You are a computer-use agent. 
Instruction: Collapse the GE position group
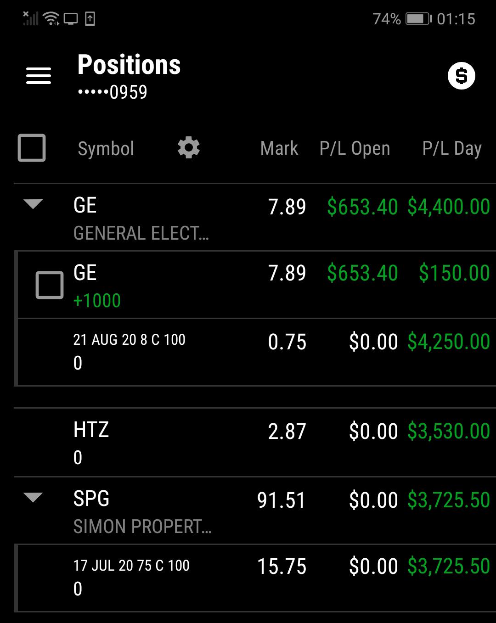coord(33,204)
